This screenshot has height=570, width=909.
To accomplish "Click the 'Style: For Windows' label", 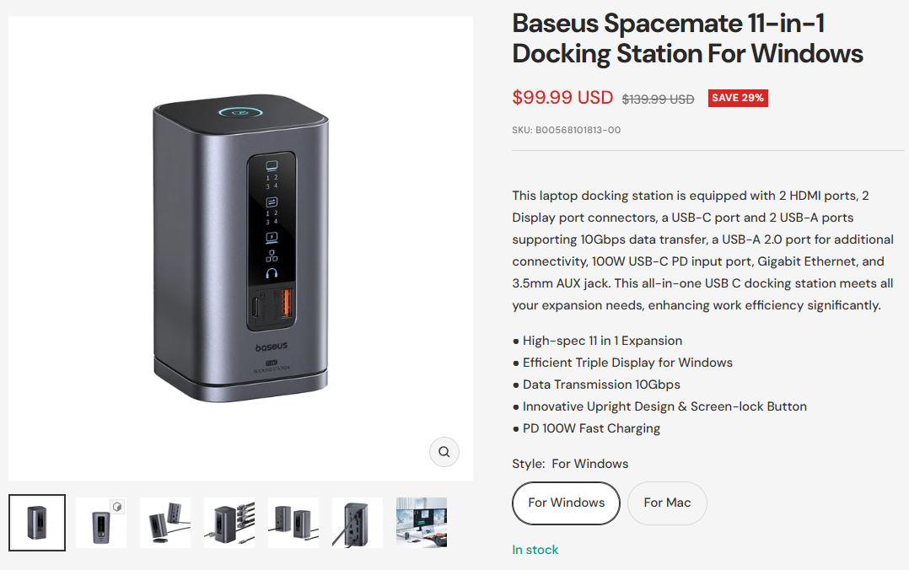I will [x=570, y=464].
